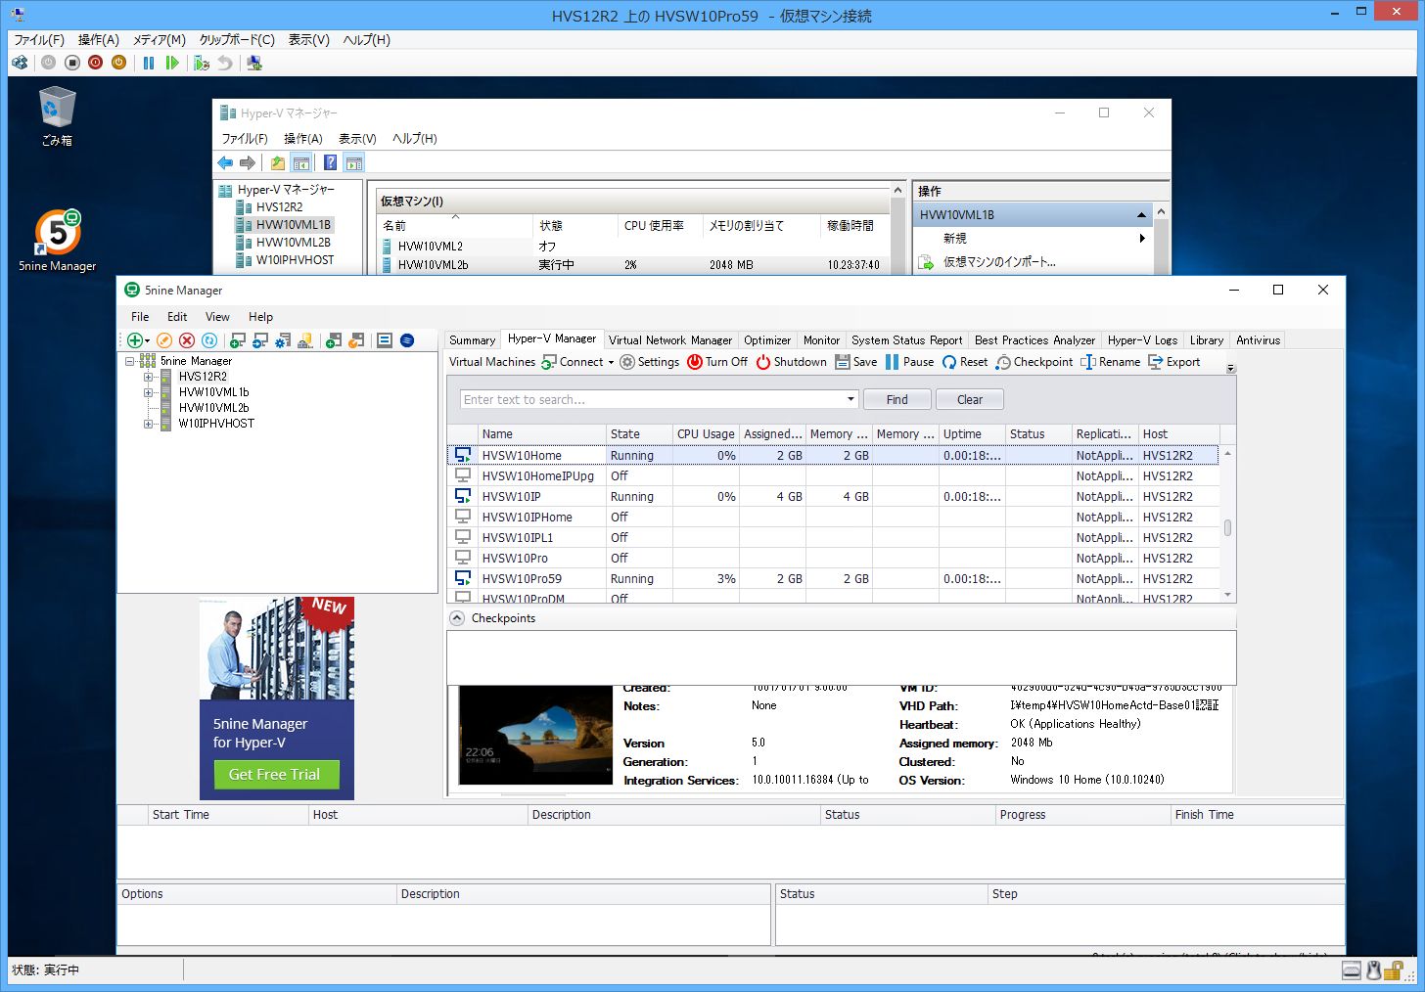The width and height of the screenshot is (1425, 992).
Task: Click the Turn Off button in Virtual Machines toolbar
Action: 717,362
